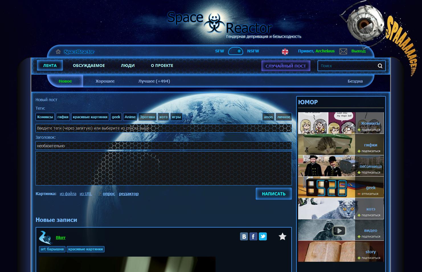Click the СЛУЧАЙНЫЙ ПОСТ button
Image resolution: width=422 pixels, height=272 pixels.
[286, 66]
